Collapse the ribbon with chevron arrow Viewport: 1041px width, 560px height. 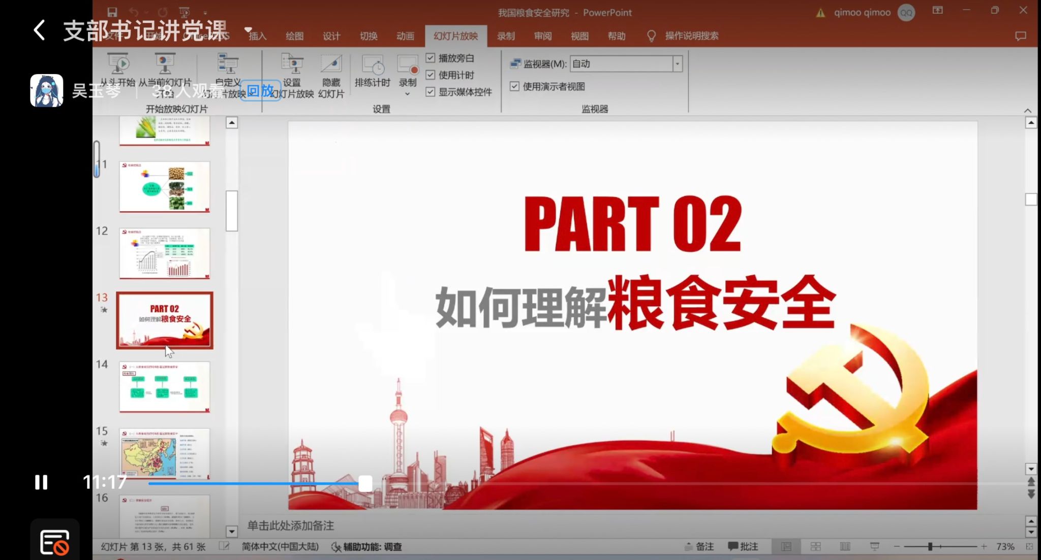pyautogui.click(x=1027, y=111)
